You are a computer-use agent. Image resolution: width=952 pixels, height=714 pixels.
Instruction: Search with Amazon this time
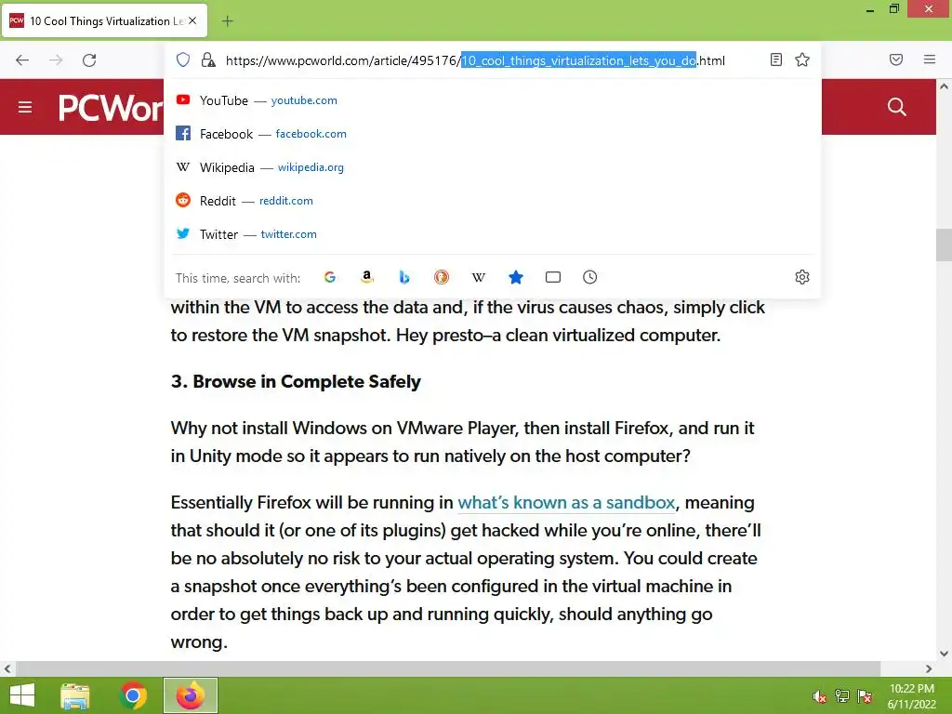(x=366, y=277)
